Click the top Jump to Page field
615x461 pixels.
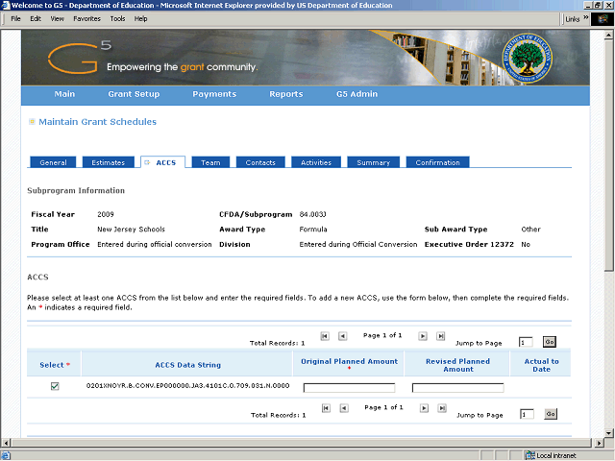(526, 342)
